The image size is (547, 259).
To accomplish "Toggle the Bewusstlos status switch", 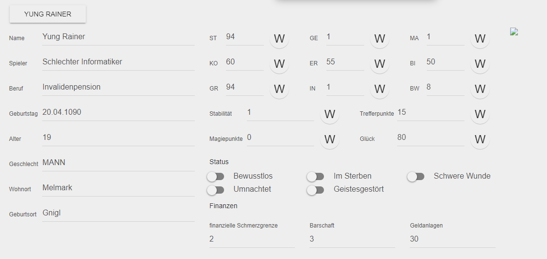I will tap(216, 177).
